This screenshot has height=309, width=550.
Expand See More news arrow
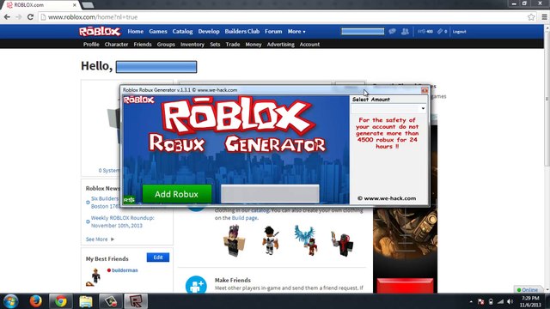[113, 239]
